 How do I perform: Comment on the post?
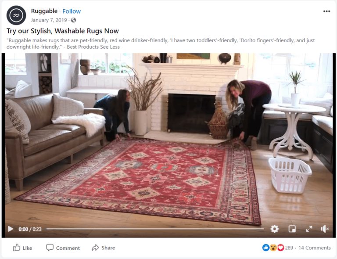coord(63,248)
